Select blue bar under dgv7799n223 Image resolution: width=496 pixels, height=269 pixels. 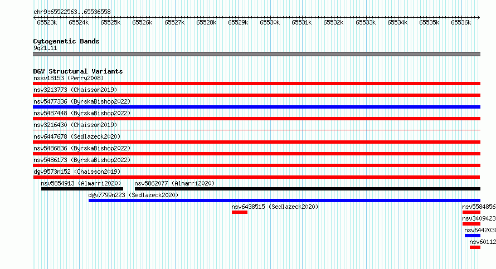coord(284,200)
